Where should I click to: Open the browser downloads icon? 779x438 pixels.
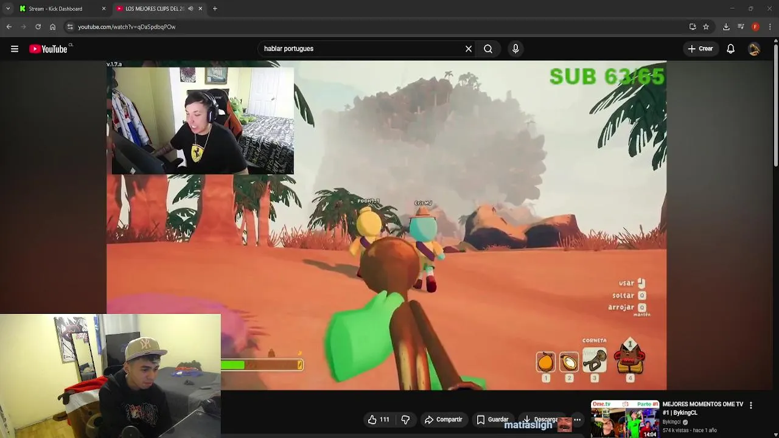tap(726, 27)
